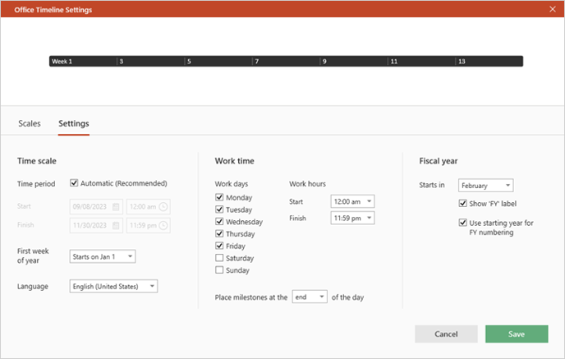Uncheck Tuesday work day
The height and width of the screenshot is (359, 565).
click(219, 209)
